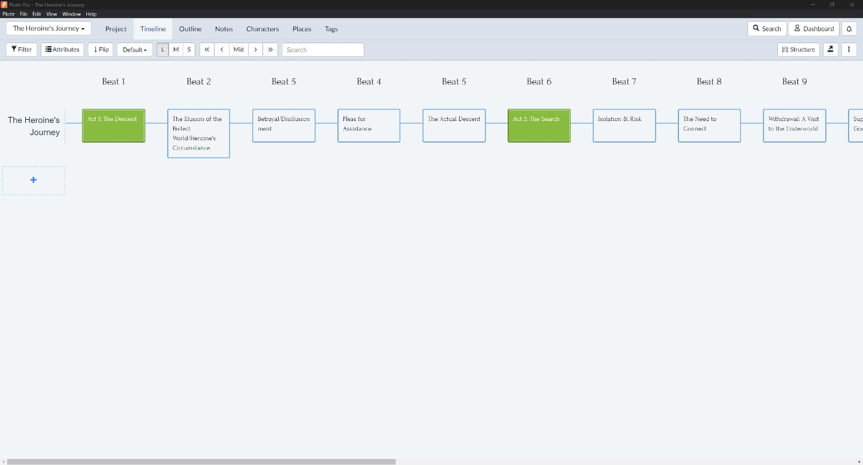This screenshot has height=465, width=863.
Task: Open the Attributes panel
Action: pyautogui.click(x=62, y=50)
